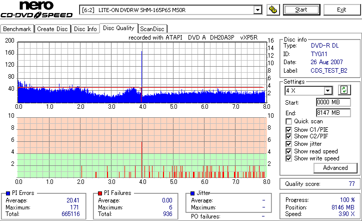Click the PI Failures peak at 4.0 GB
Viewport: 362px width, 221px height.
pos(141,160)
